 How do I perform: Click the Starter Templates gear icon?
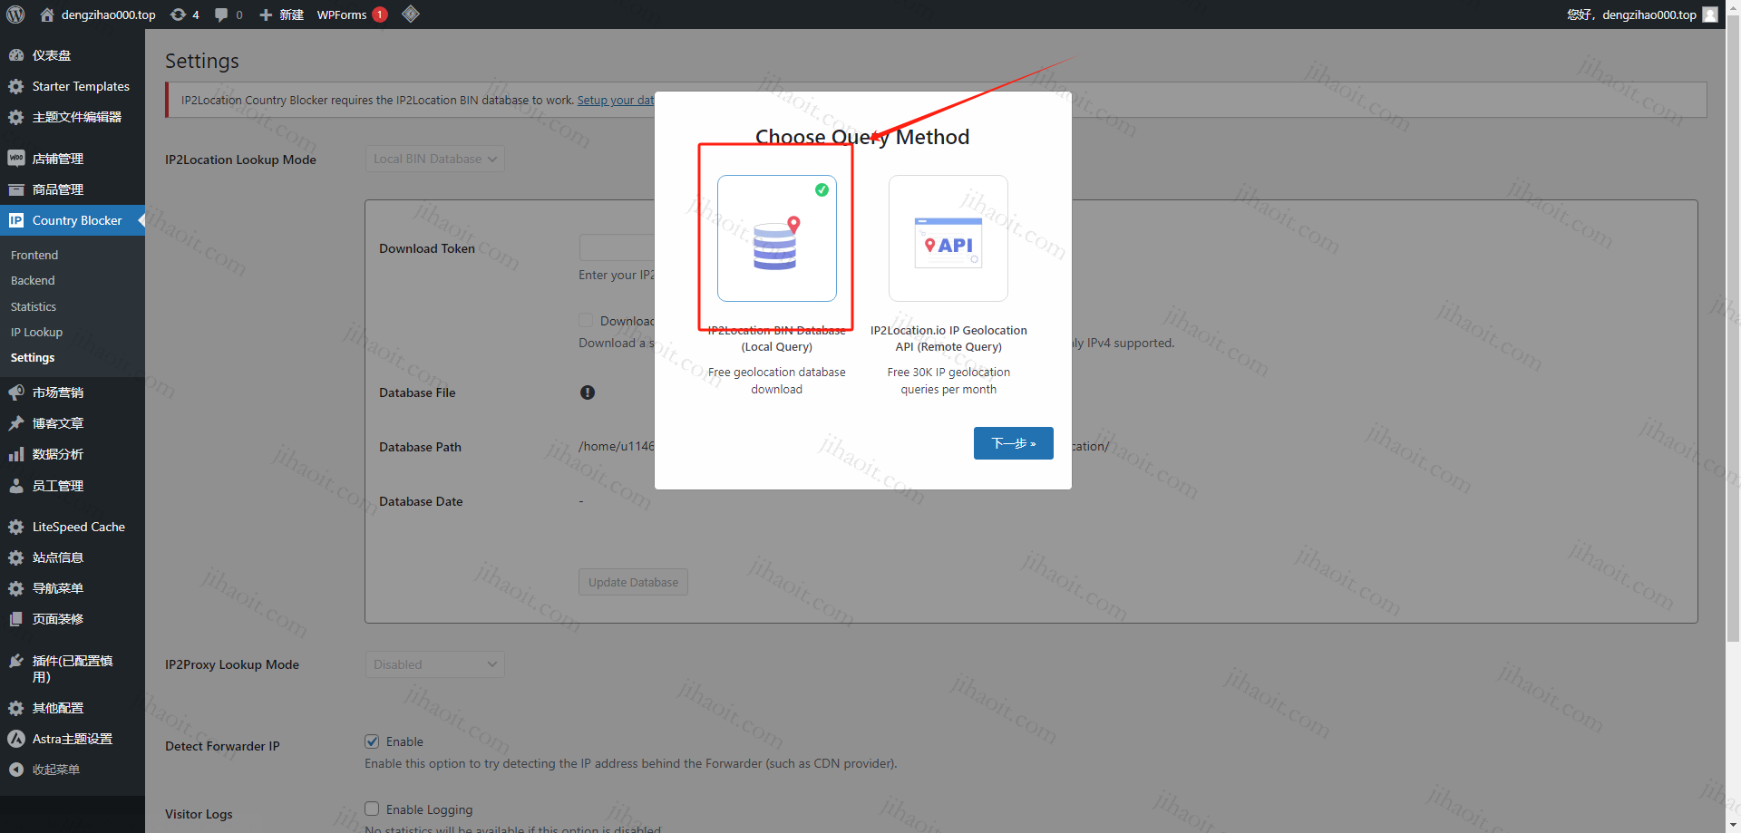(x=16, y=86)
